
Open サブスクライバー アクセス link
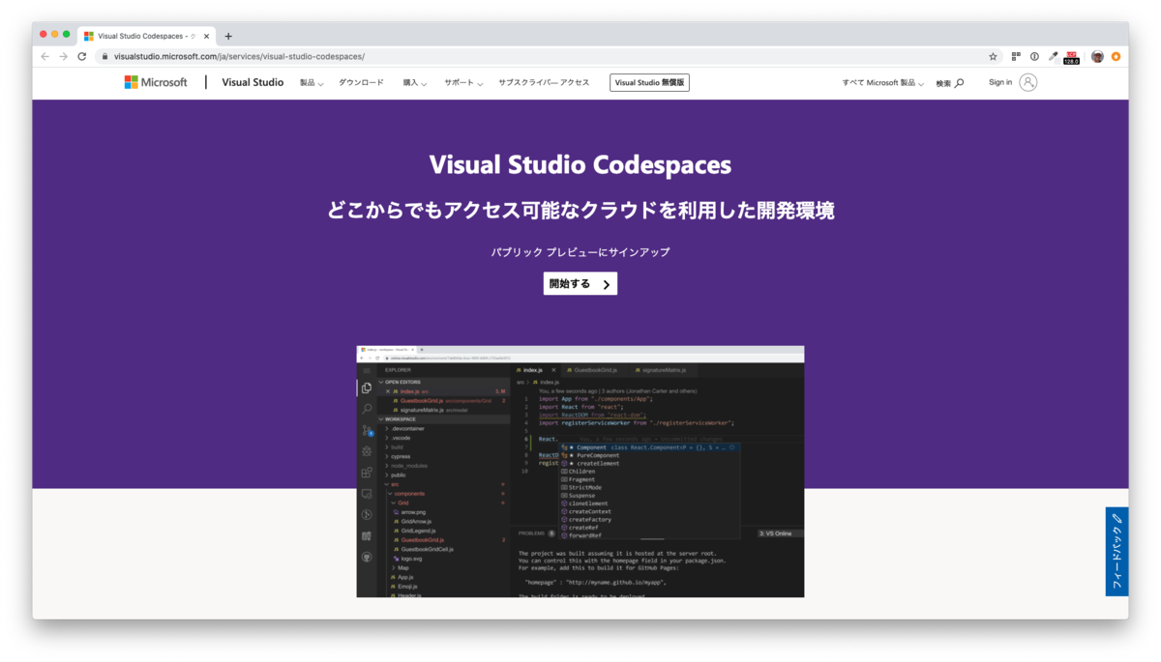click(544, 83)
